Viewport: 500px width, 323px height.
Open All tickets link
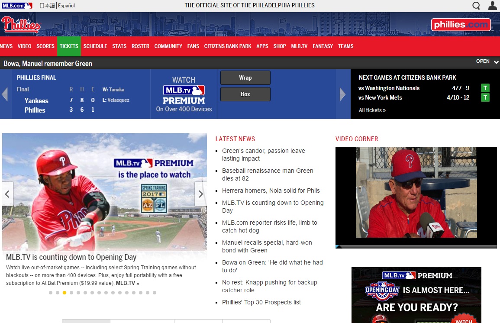(x=372, y=110)
